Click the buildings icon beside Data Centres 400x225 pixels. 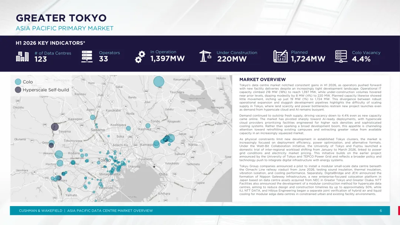point(23,56)
